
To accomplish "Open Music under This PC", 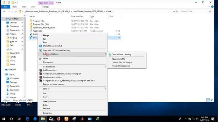I will point(12,94).
